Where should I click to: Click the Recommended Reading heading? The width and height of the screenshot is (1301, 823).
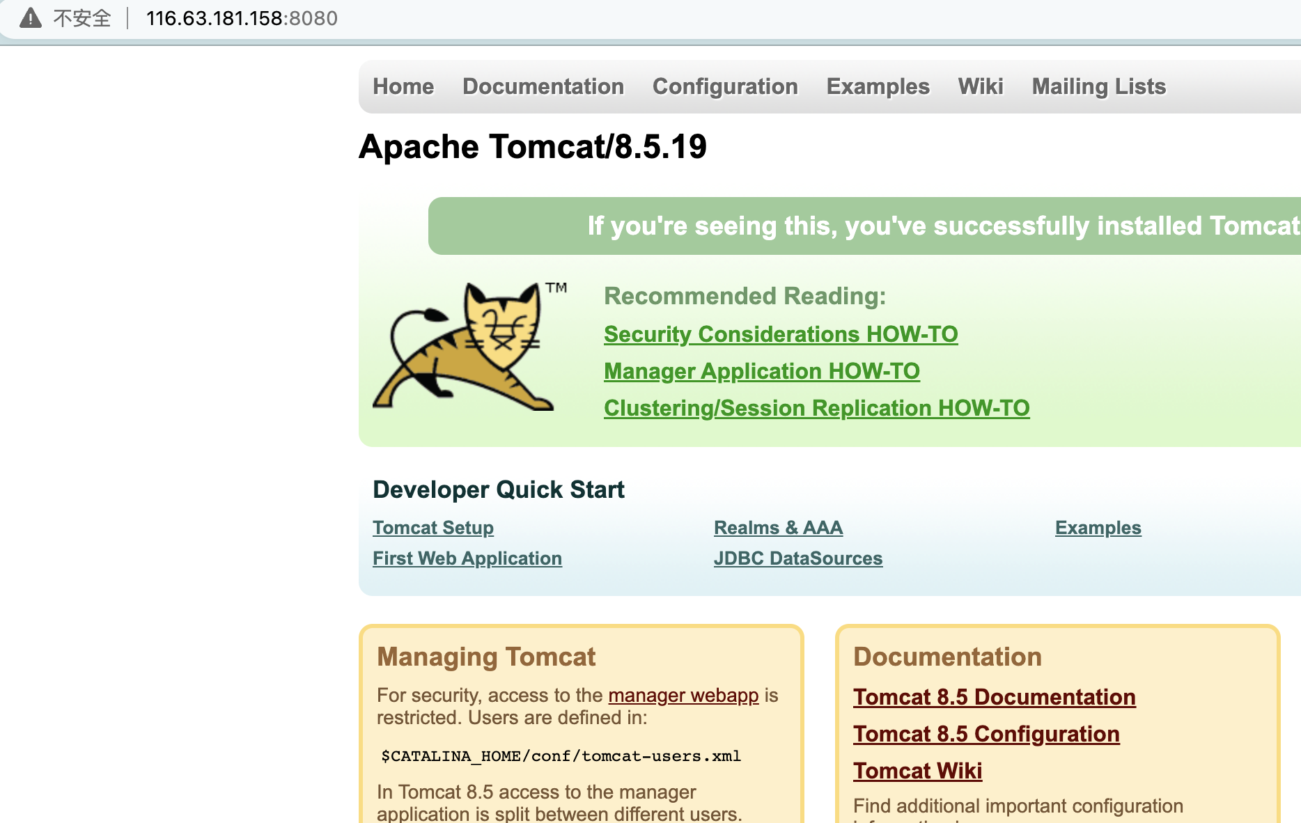(x=745, y=296)
